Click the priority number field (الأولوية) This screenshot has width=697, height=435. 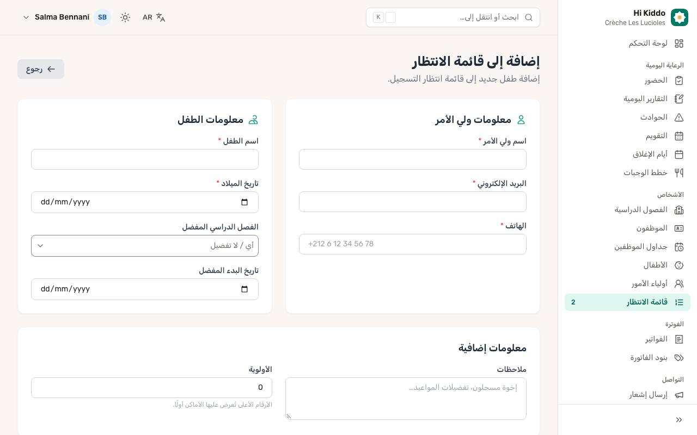151,388
